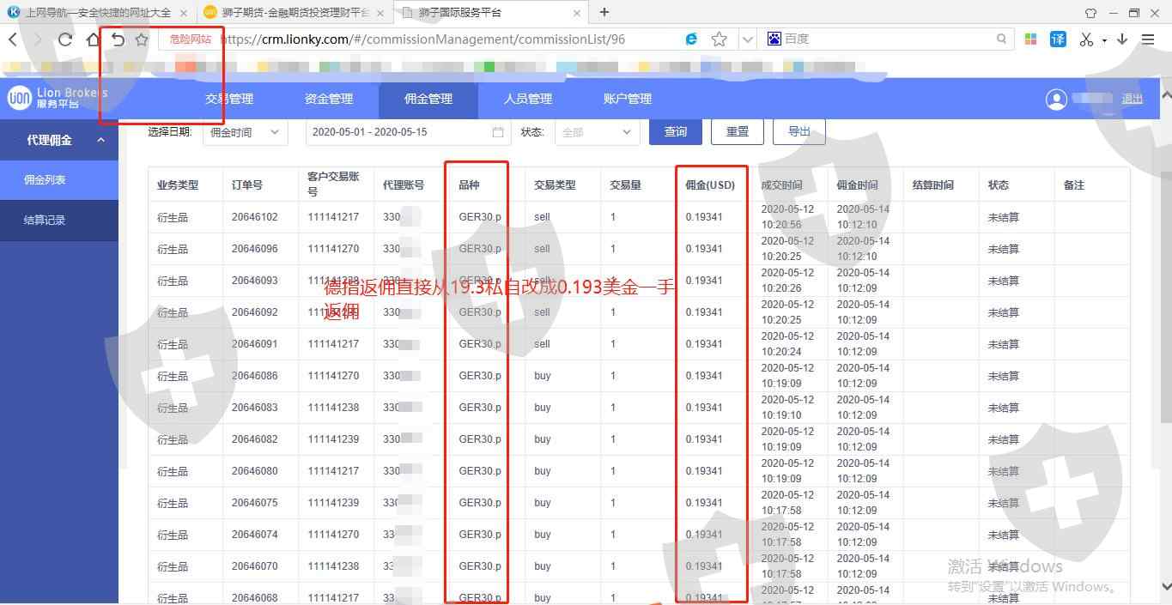Open the 状态 dropdown showing 全部
1172x605 pixels.
point(597,132)
